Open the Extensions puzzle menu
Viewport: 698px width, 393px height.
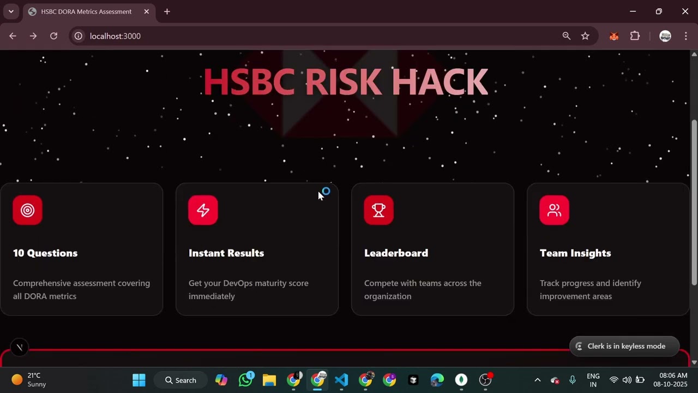coord(635,36)
